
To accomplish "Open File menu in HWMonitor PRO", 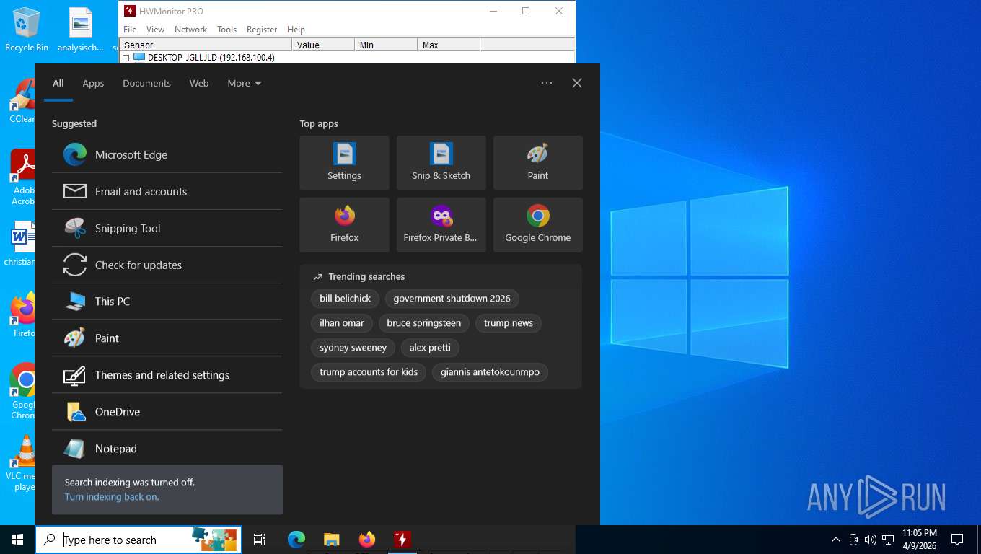I will 130,30.
